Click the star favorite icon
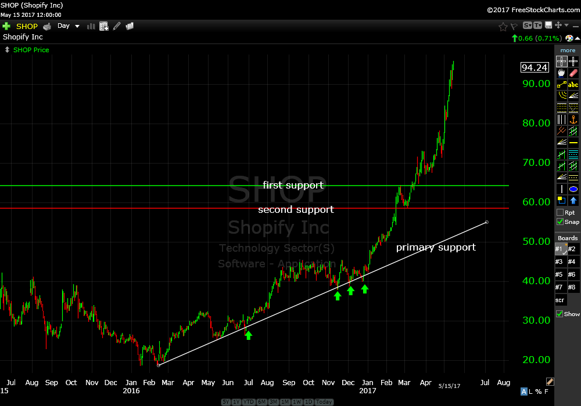This screenshot has height=406, width=581. click(x=503, y=26)
